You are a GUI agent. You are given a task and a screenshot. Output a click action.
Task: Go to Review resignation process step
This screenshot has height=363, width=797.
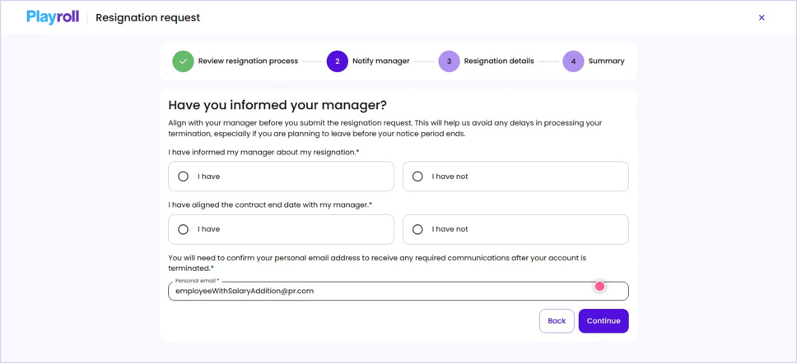248,62
